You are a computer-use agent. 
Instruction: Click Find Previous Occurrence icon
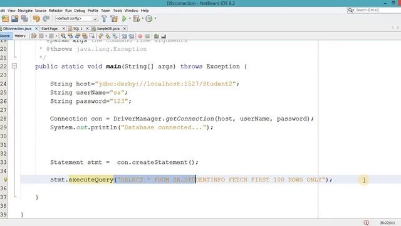[70, 36]
